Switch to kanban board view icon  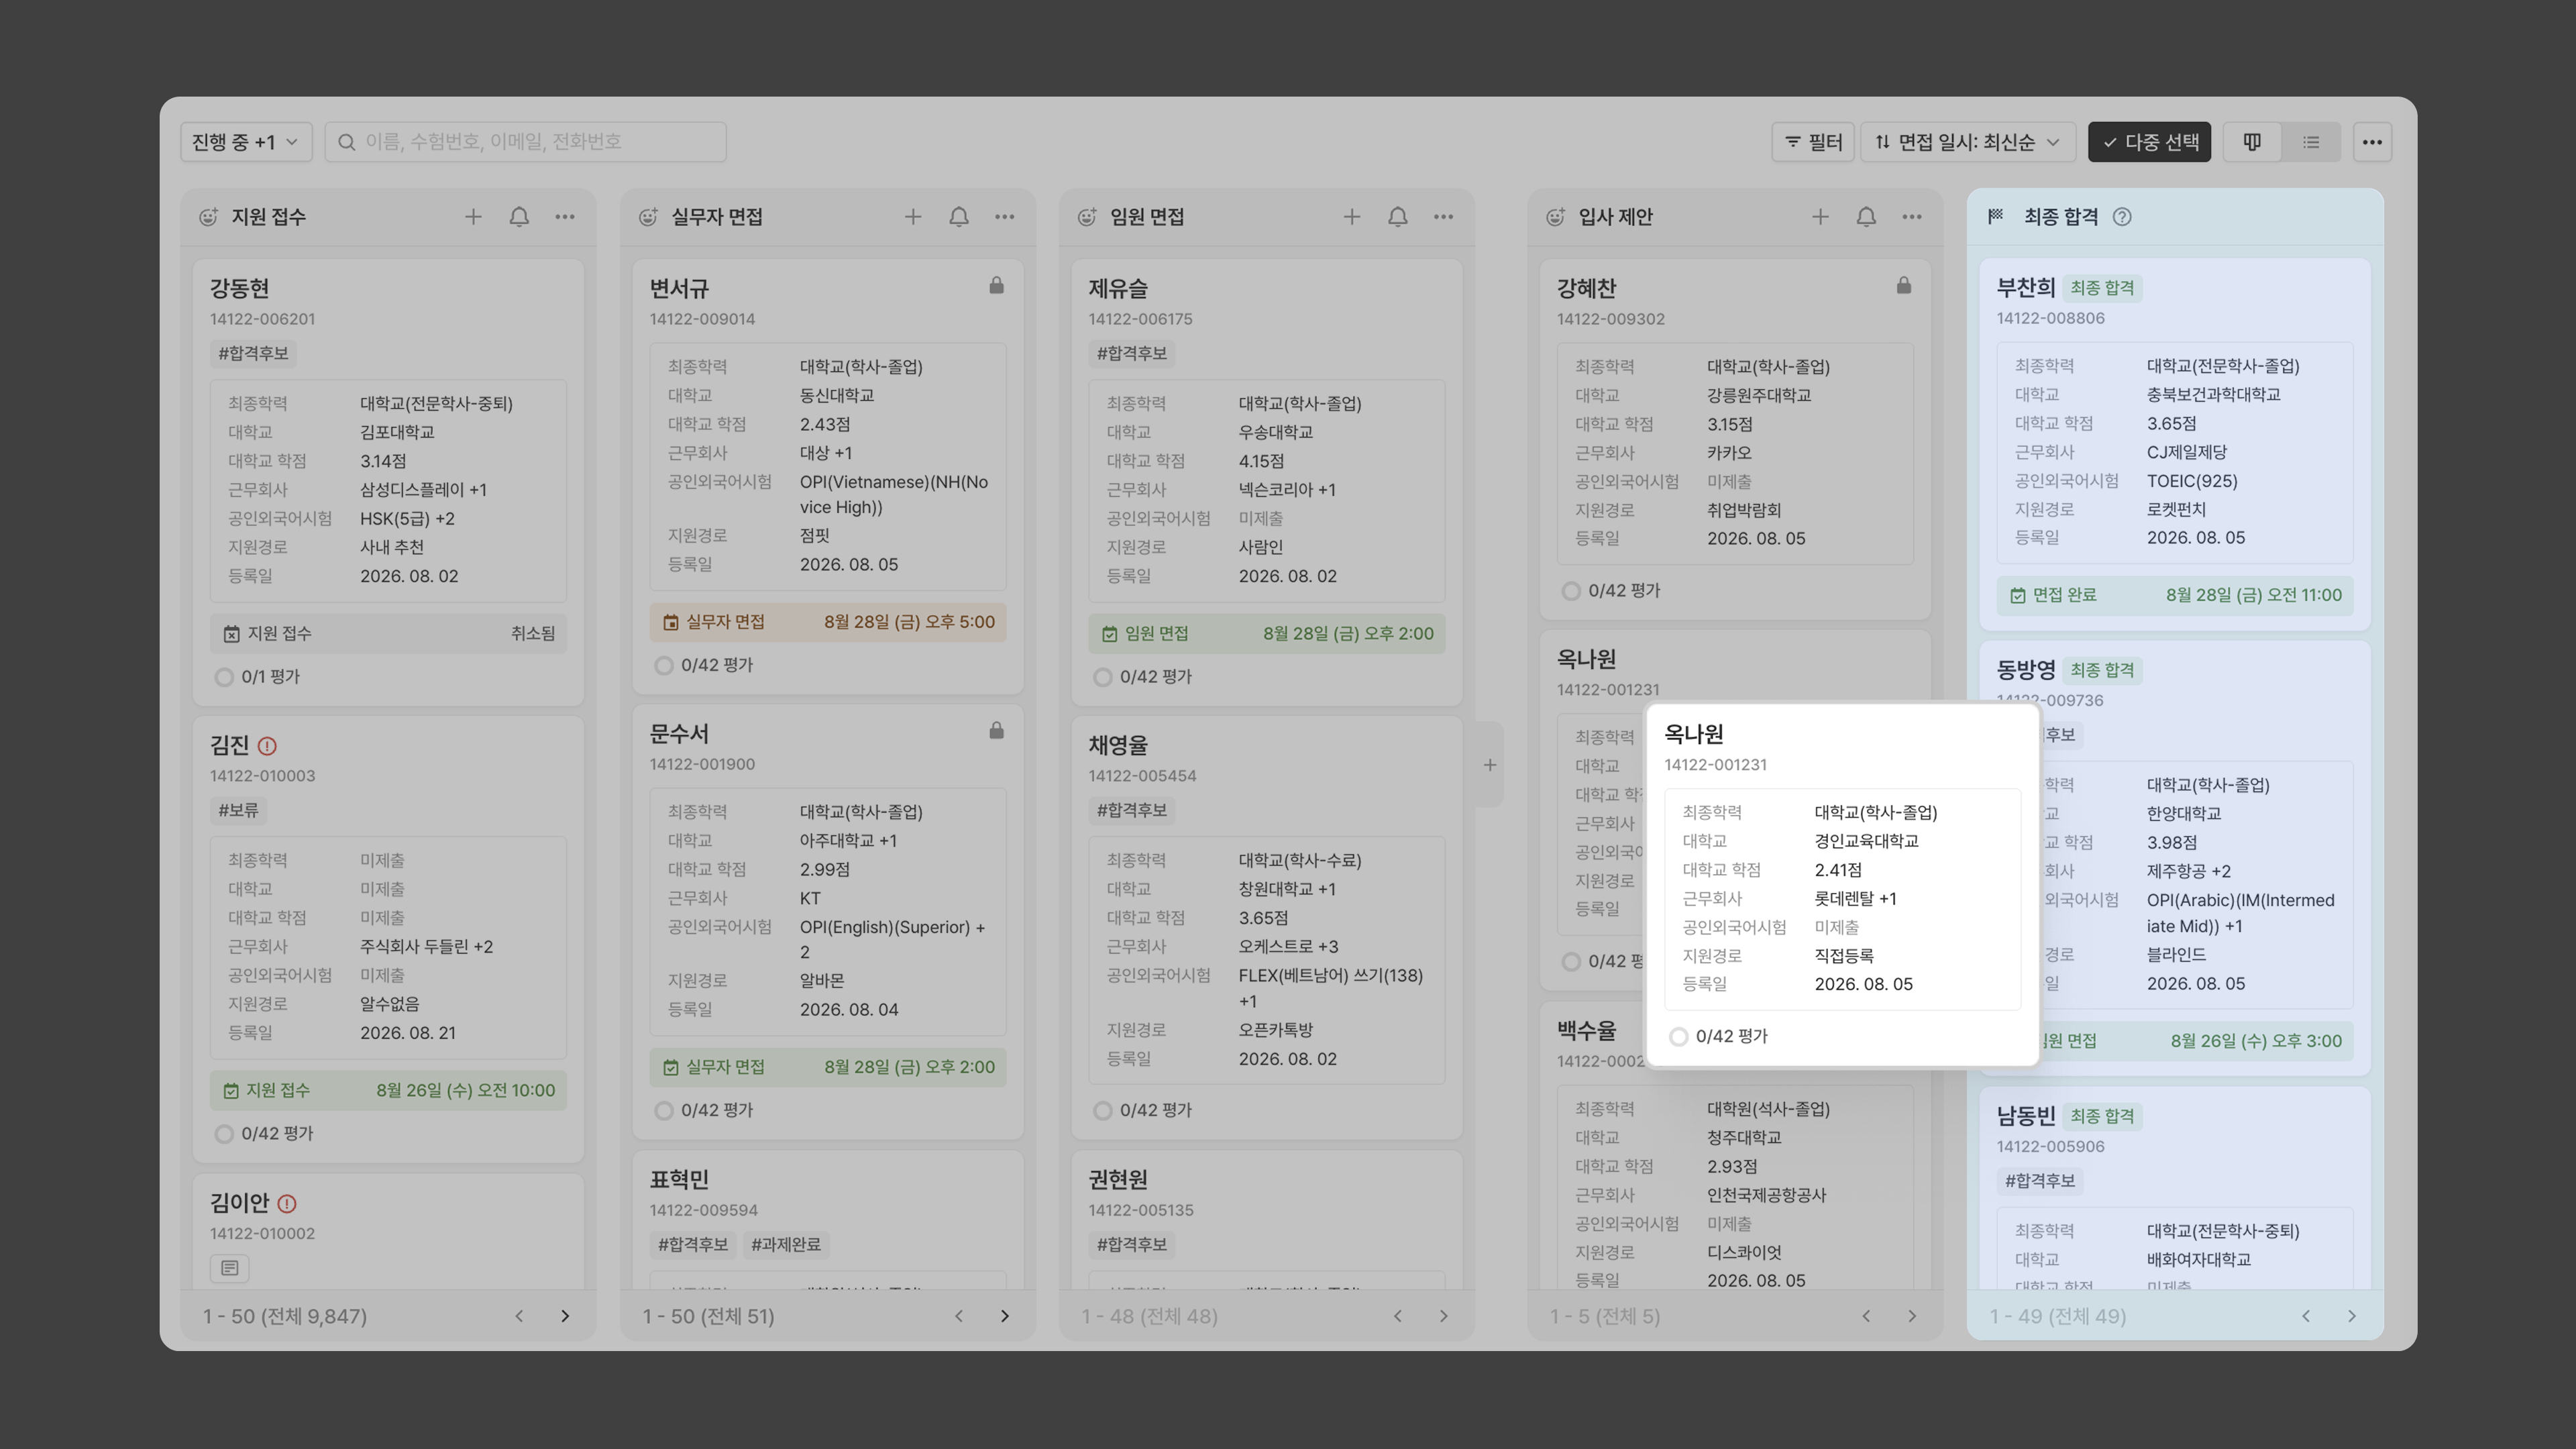pos(2252,142)
